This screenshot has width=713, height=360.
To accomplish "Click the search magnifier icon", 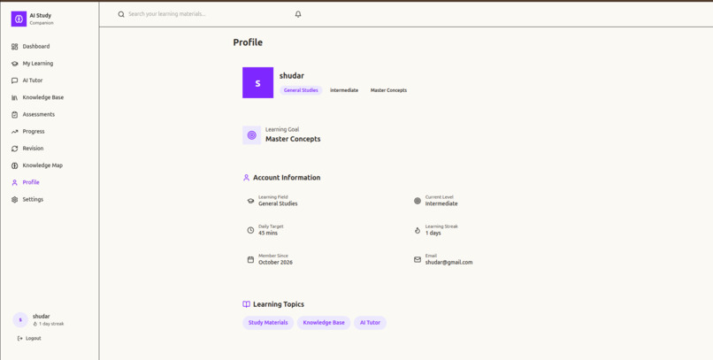I will pyautogui.click(x=121, y=14).
